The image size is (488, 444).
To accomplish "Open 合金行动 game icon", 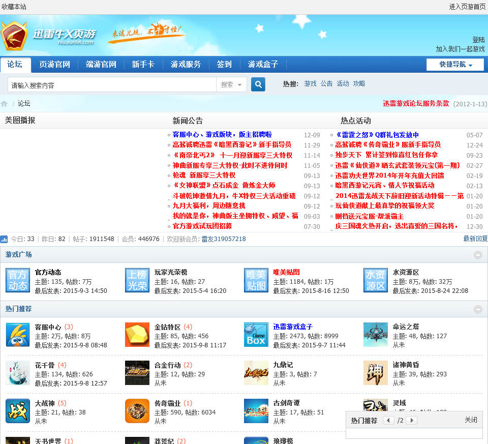I will (x=137, y=373).
